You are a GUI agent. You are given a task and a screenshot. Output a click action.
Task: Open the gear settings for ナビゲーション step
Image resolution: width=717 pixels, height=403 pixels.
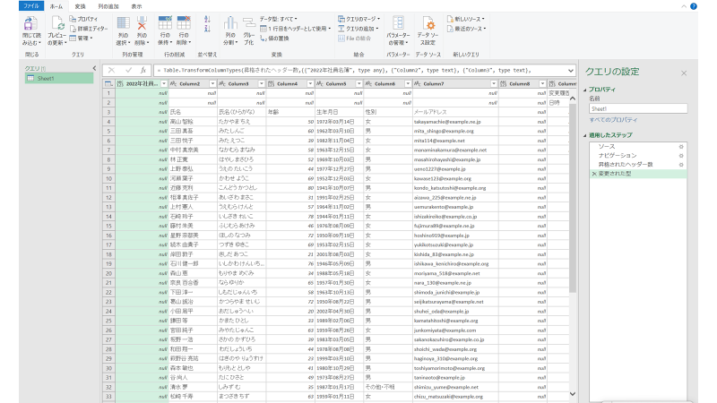click(x=681, y=156)
